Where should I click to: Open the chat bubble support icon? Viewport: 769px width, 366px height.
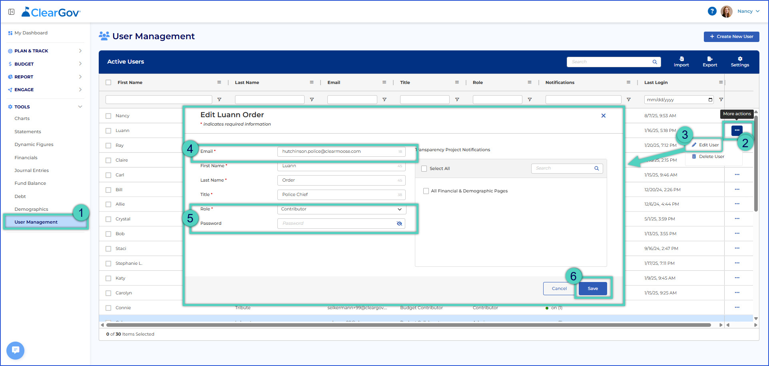point(15,350)
